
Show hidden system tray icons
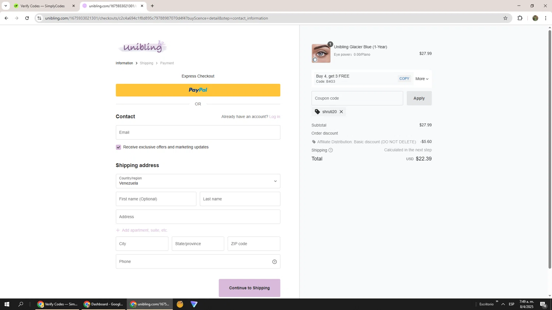tap(503, 304)
